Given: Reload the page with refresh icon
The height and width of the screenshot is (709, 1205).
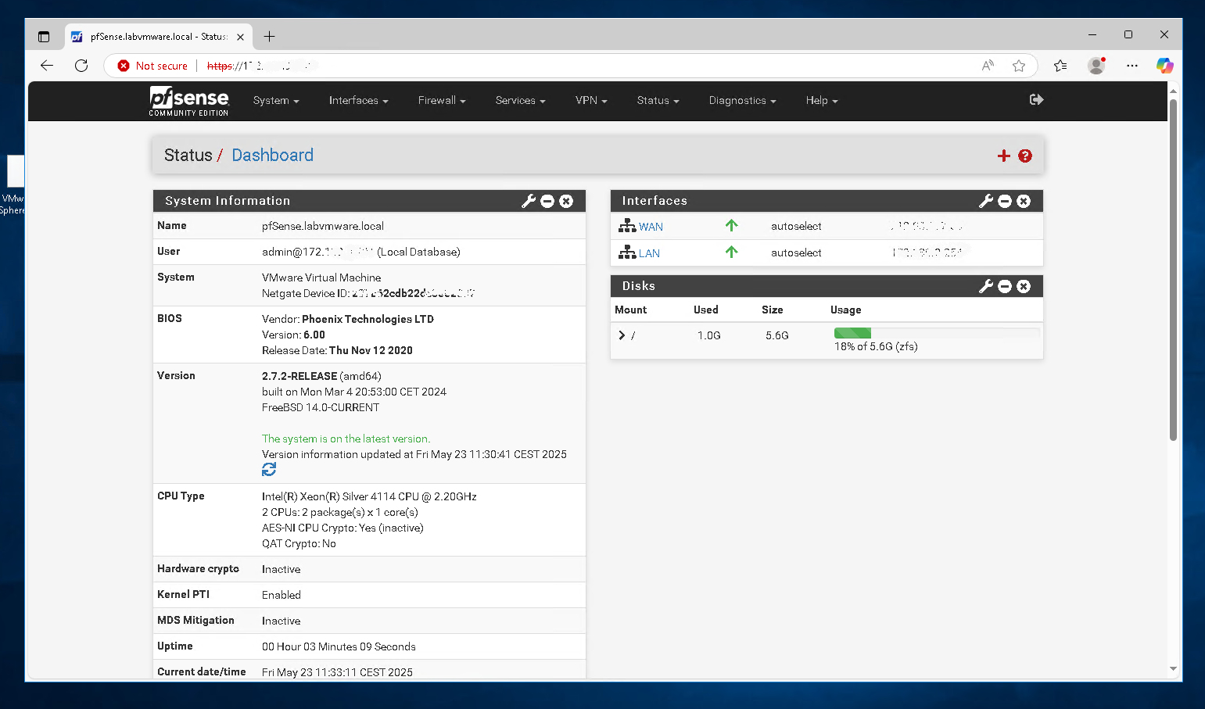Looking at the screenshot, I should coord(81,66).
